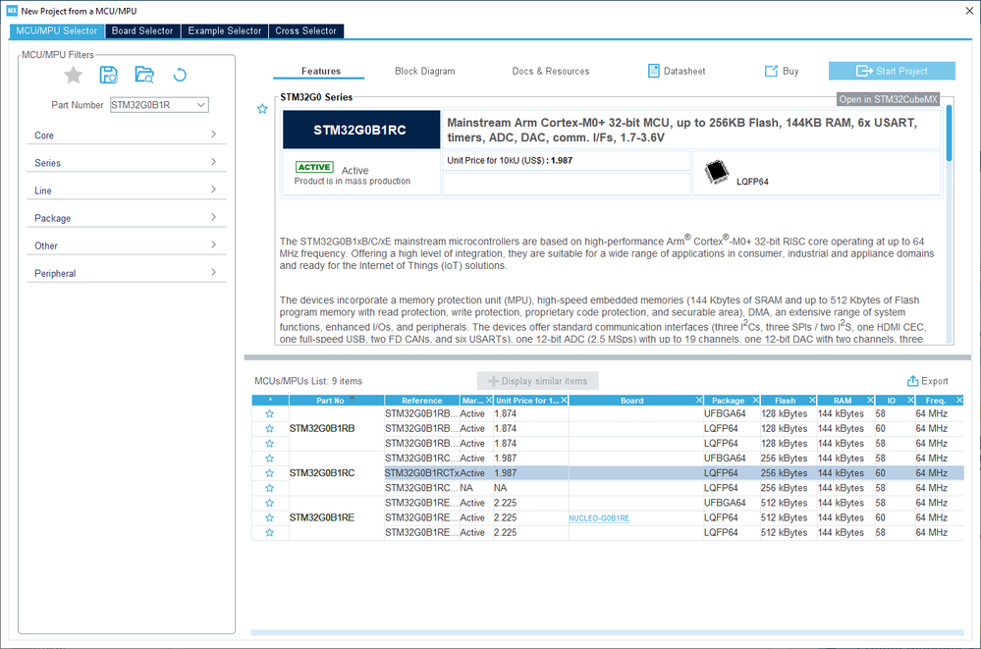Close the New Project dialog window

pyautogui.click(x=969, y=11)
